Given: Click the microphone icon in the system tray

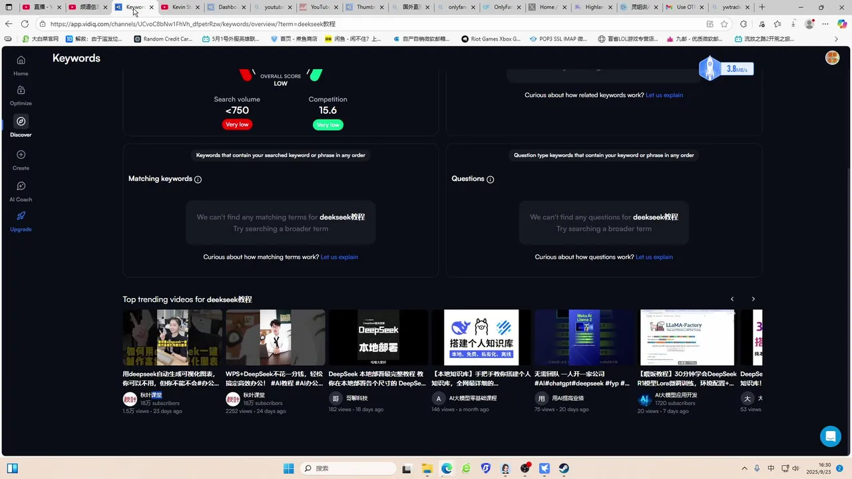Looking at the screenshot, I should [758, 468].
